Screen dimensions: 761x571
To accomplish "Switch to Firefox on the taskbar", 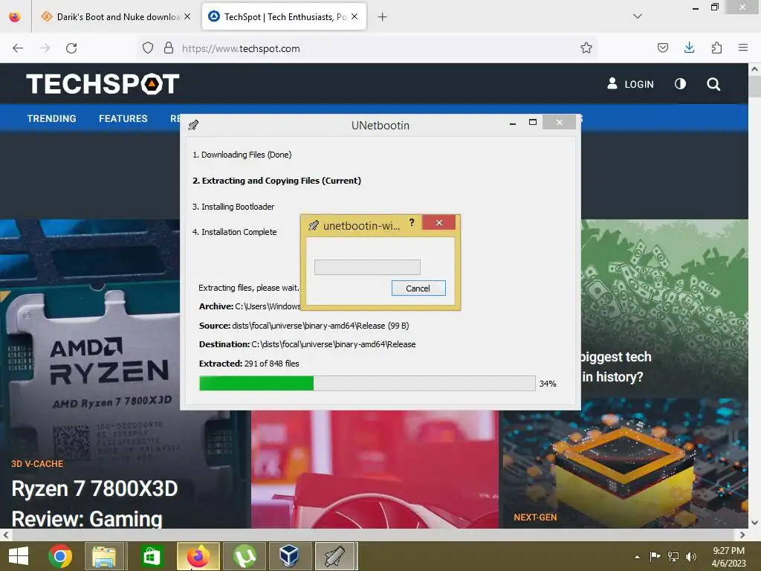I will coord(198,556).
